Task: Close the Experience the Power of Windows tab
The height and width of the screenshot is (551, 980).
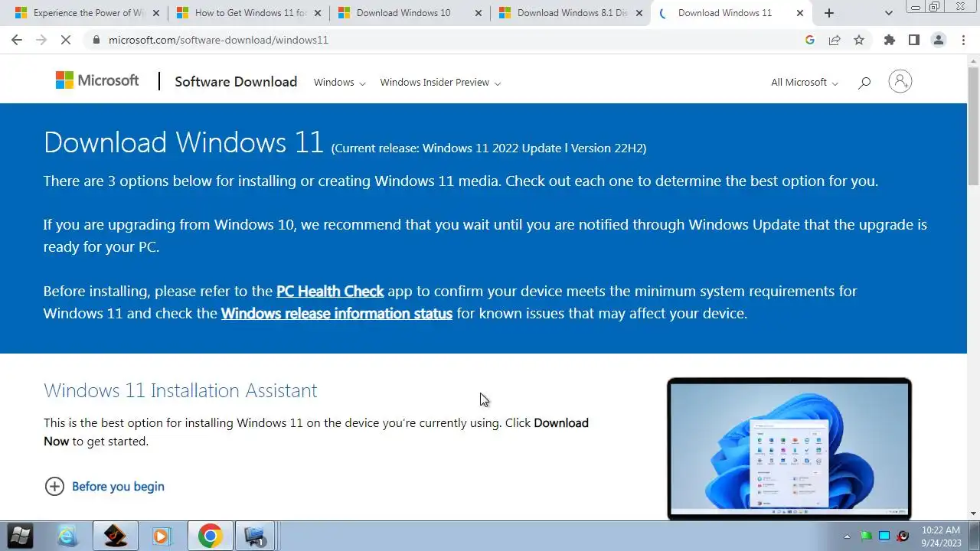Action: tap(155, 13)
